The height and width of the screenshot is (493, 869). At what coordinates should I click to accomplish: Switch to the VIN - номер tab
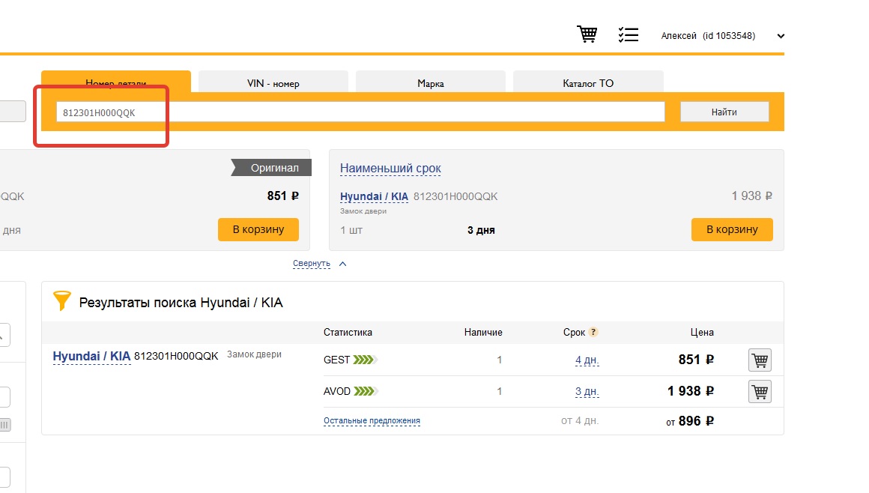273,83
